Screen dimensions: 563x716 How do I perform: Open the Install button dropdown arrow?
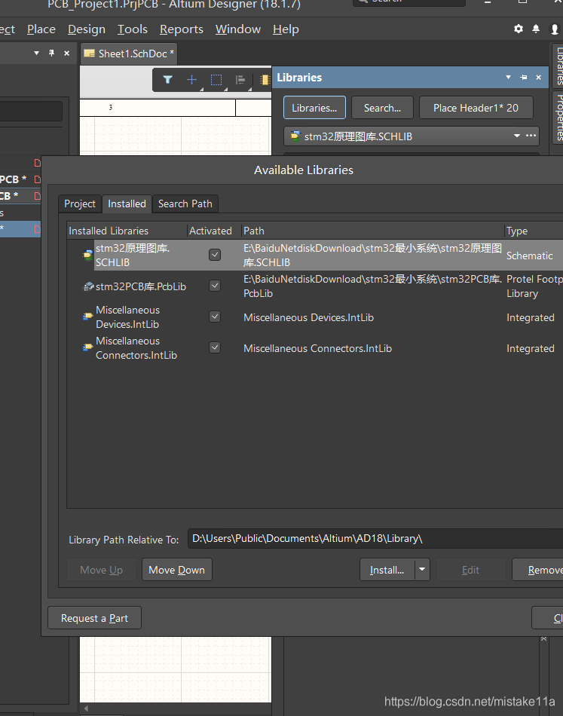422,570
